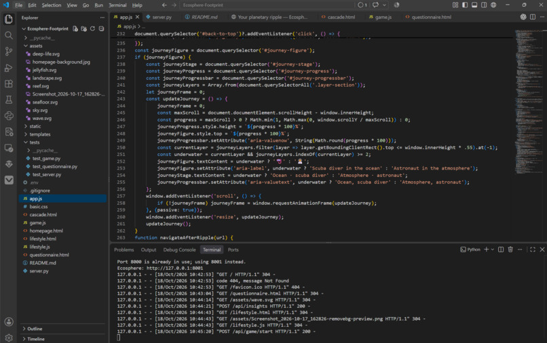Toggle the primary side bar visibility
547x343 pixels.
coord(465,5)
